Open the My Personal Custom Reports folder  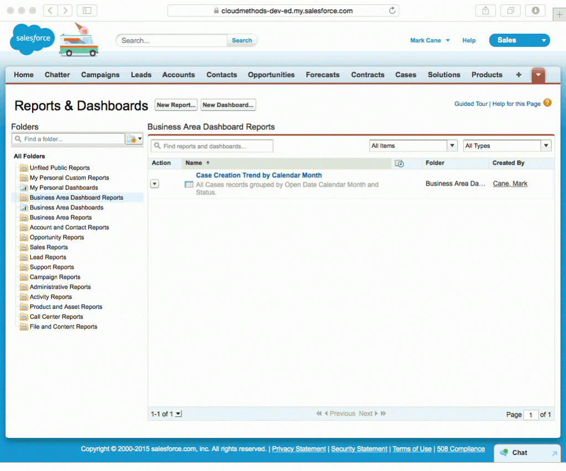pyautogui.click(x=69, y=178)
